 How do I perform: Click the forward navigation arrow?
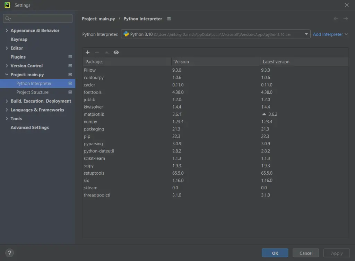pyautogui.click(x=346, y=19)
